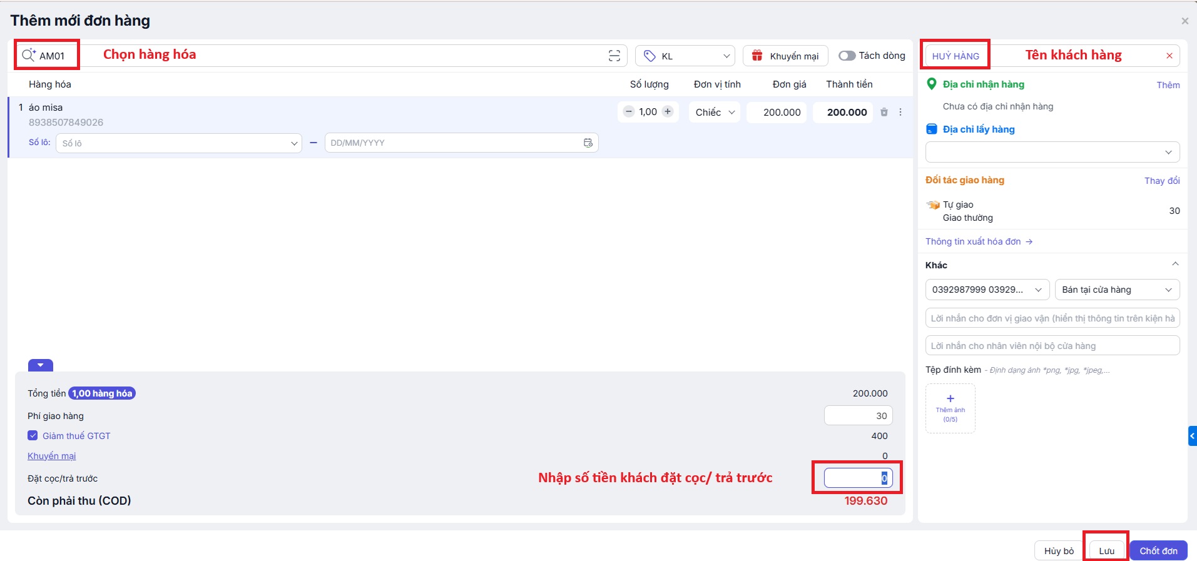1197x561 pixels.
Task: Click the Tổng tiền value 200.000
Action: pyautogui.click(x=870, y=393)
